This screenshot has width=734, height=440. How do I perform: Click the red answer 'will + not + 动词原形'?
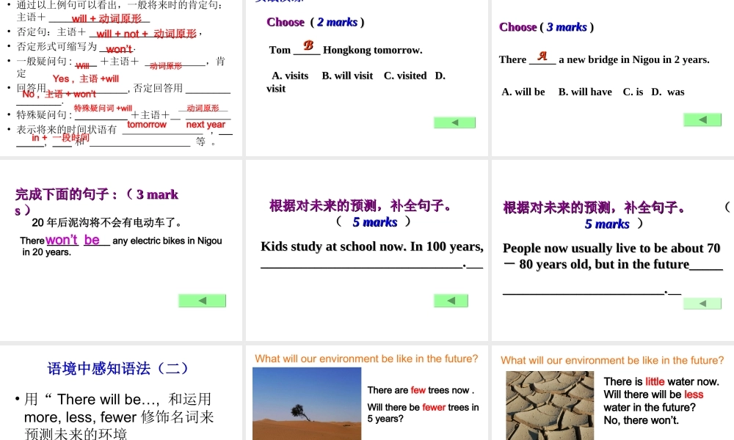click(x=146, y=34)
